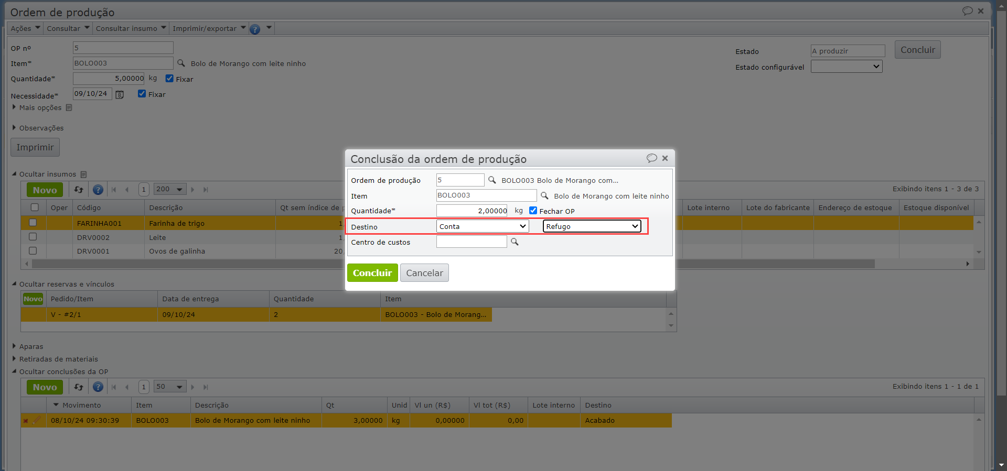Change insumos page size from 200
The image size is (1007, 471).
click(x=170, y=190)
